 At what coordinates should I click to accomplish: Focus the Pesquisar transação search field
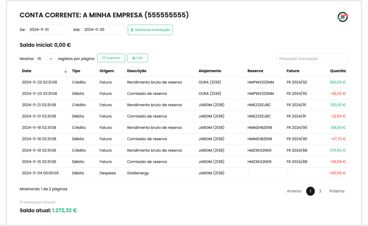tap(312, 58)
